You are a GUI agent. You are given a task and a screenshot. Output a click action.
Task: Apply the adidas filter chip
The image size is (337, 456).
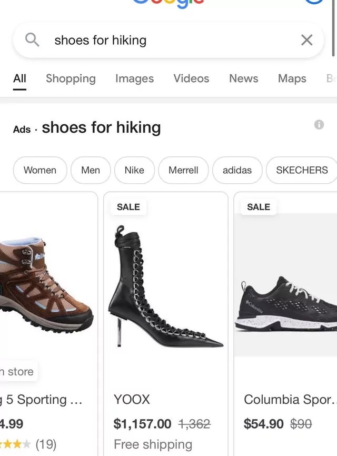(237, 170)
